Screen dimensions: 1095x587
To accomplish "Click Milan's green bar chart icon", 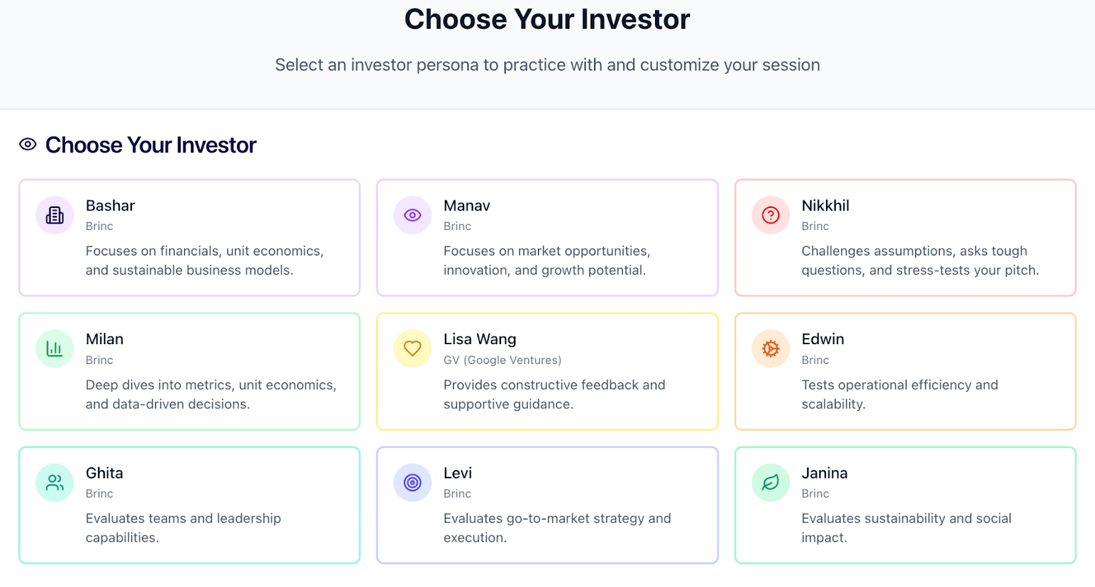I will [55, 349].
